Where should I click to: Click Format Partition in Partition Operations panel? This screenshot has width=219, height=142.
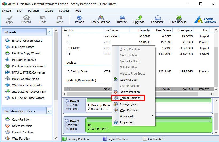point(22,132)
